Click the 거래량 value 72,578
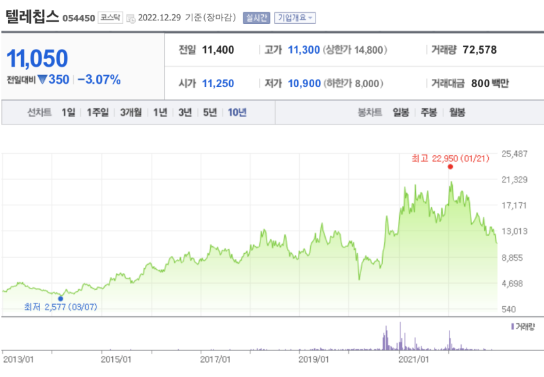The height and width of the screenshot is (377, 544). 480,50
